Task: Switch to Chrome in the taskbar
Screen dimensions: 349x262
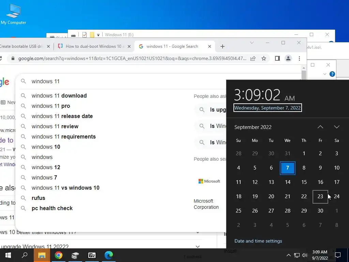Action: coord(59,255)
